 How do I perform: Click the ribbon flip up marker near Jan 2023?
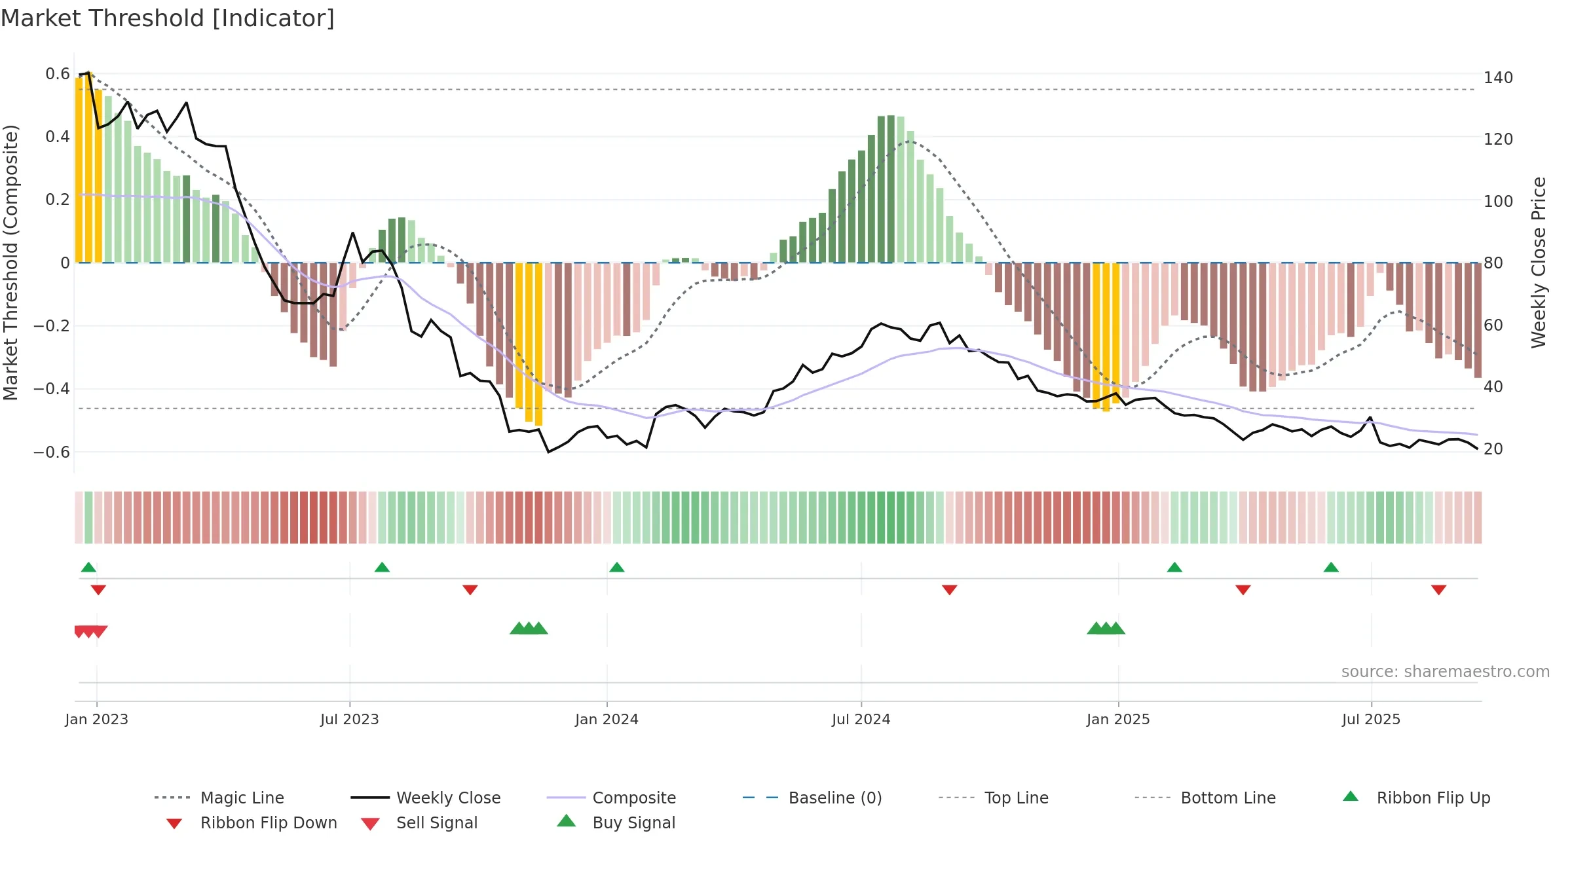coord(88,567)
